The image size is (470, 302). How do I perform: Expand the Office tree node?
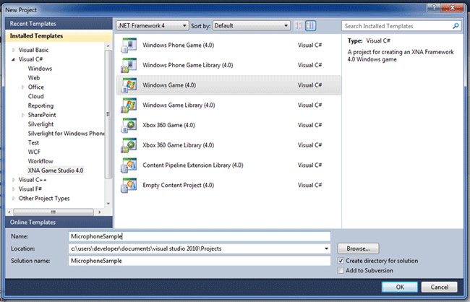[x=23, y=87]
